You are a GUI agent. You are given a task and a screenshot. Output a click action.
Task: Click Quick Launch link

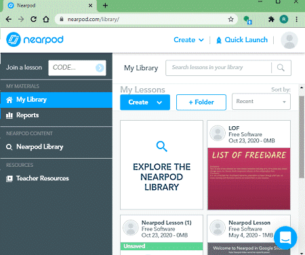click(x=246, y=40)
